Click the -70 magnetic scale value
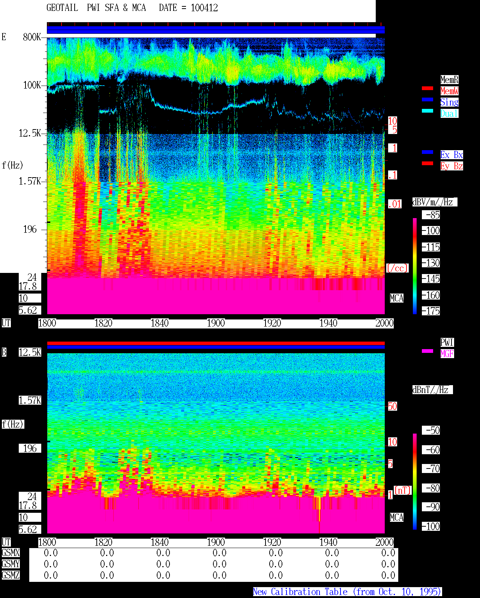 pos(431,468)
